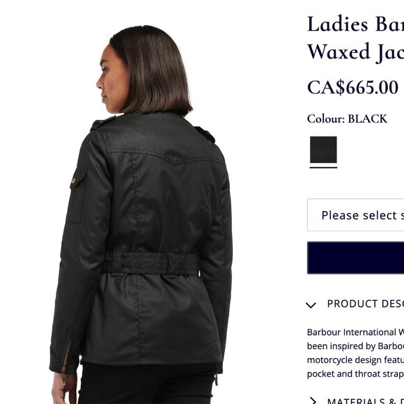Click the Barbour International description paragraph
The width and height of the screenshot is (404, 404).
355,353
